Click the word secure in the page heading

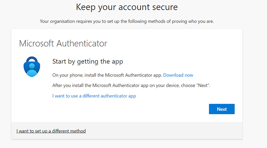click(164, 7)
